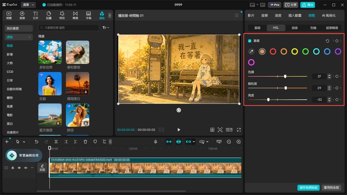Add keyframe for hue value
347x195 pixels.
pos(337,76)
